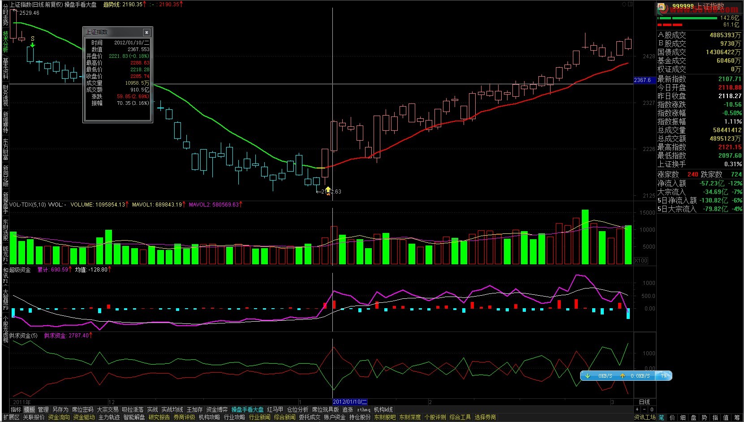Click the 2012/01/10/二 date marker on time axis
This screenshot has height=422, width=744.
click(350, 402)
